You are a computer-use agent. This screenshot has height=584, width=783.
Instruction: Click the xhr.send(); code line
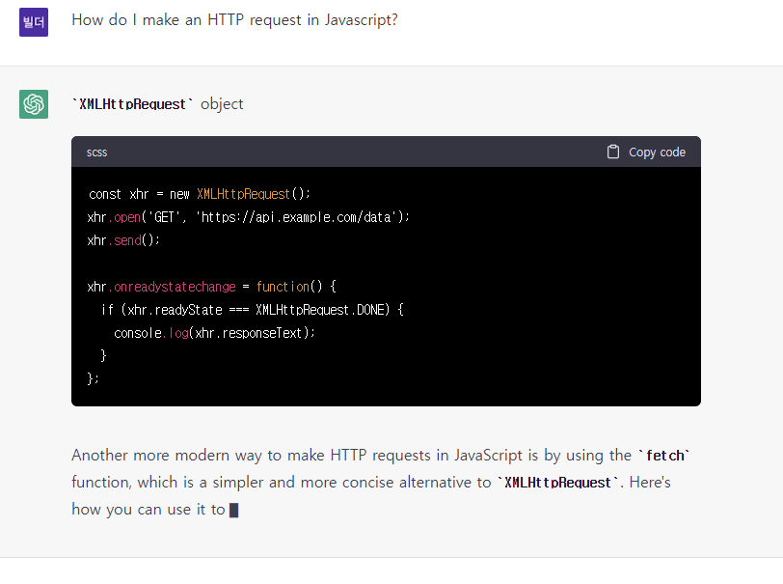123,240
